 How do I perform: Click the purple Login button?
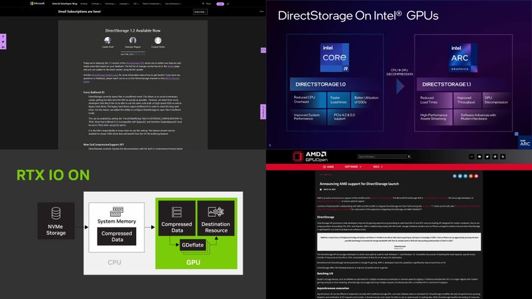pyautogui.click(x=220, y=4)
